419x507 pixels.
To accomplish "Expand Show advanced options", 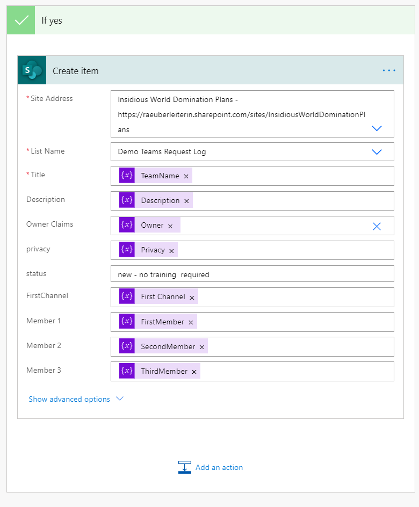I will (120, 399).
